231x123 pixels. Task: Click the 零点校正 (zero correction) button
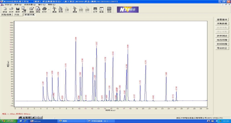point(222,48)
